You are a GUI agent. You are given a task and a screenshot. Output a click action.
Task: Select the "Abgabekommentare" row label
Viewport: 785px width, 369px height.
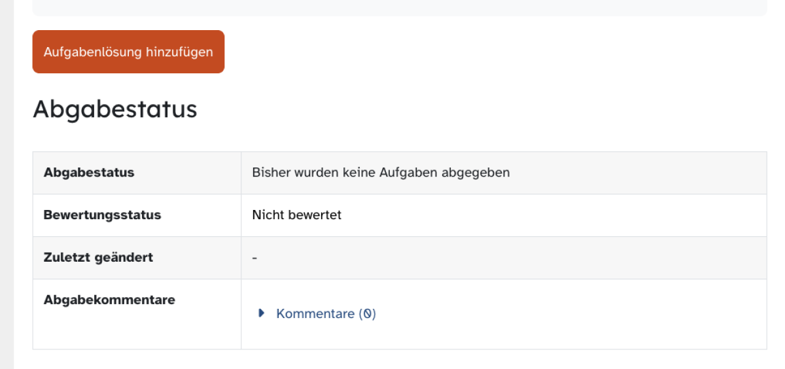(x=109, y=300)
